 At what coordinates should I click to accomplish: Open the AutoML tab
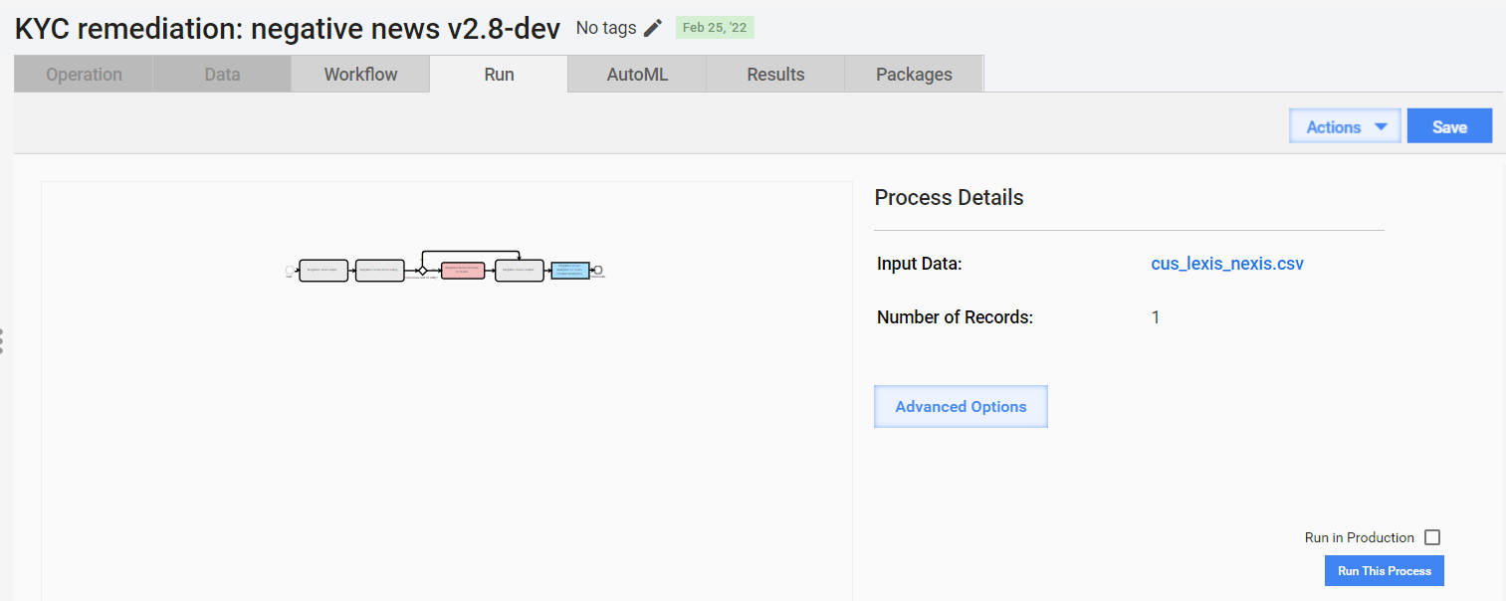(x=637, y=74)
